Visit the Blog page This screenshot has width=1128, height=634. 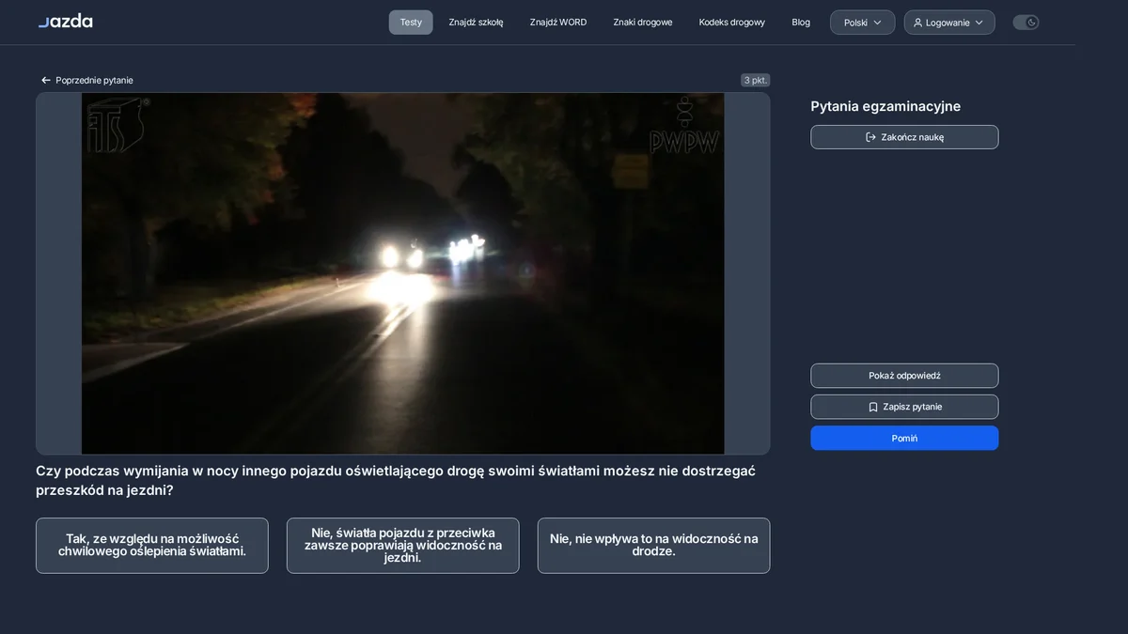(x=801, y=23)
